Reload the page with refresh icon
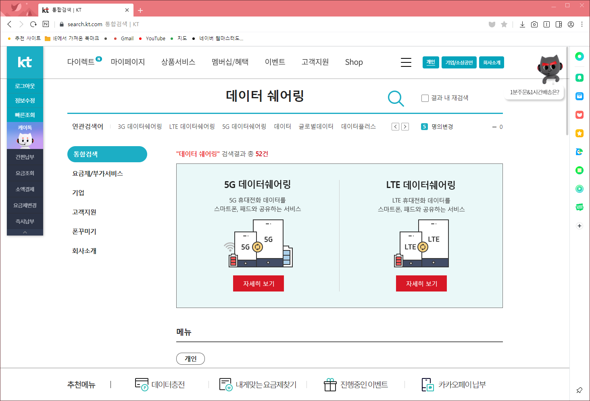590x401 pixels. click(33, 24)
